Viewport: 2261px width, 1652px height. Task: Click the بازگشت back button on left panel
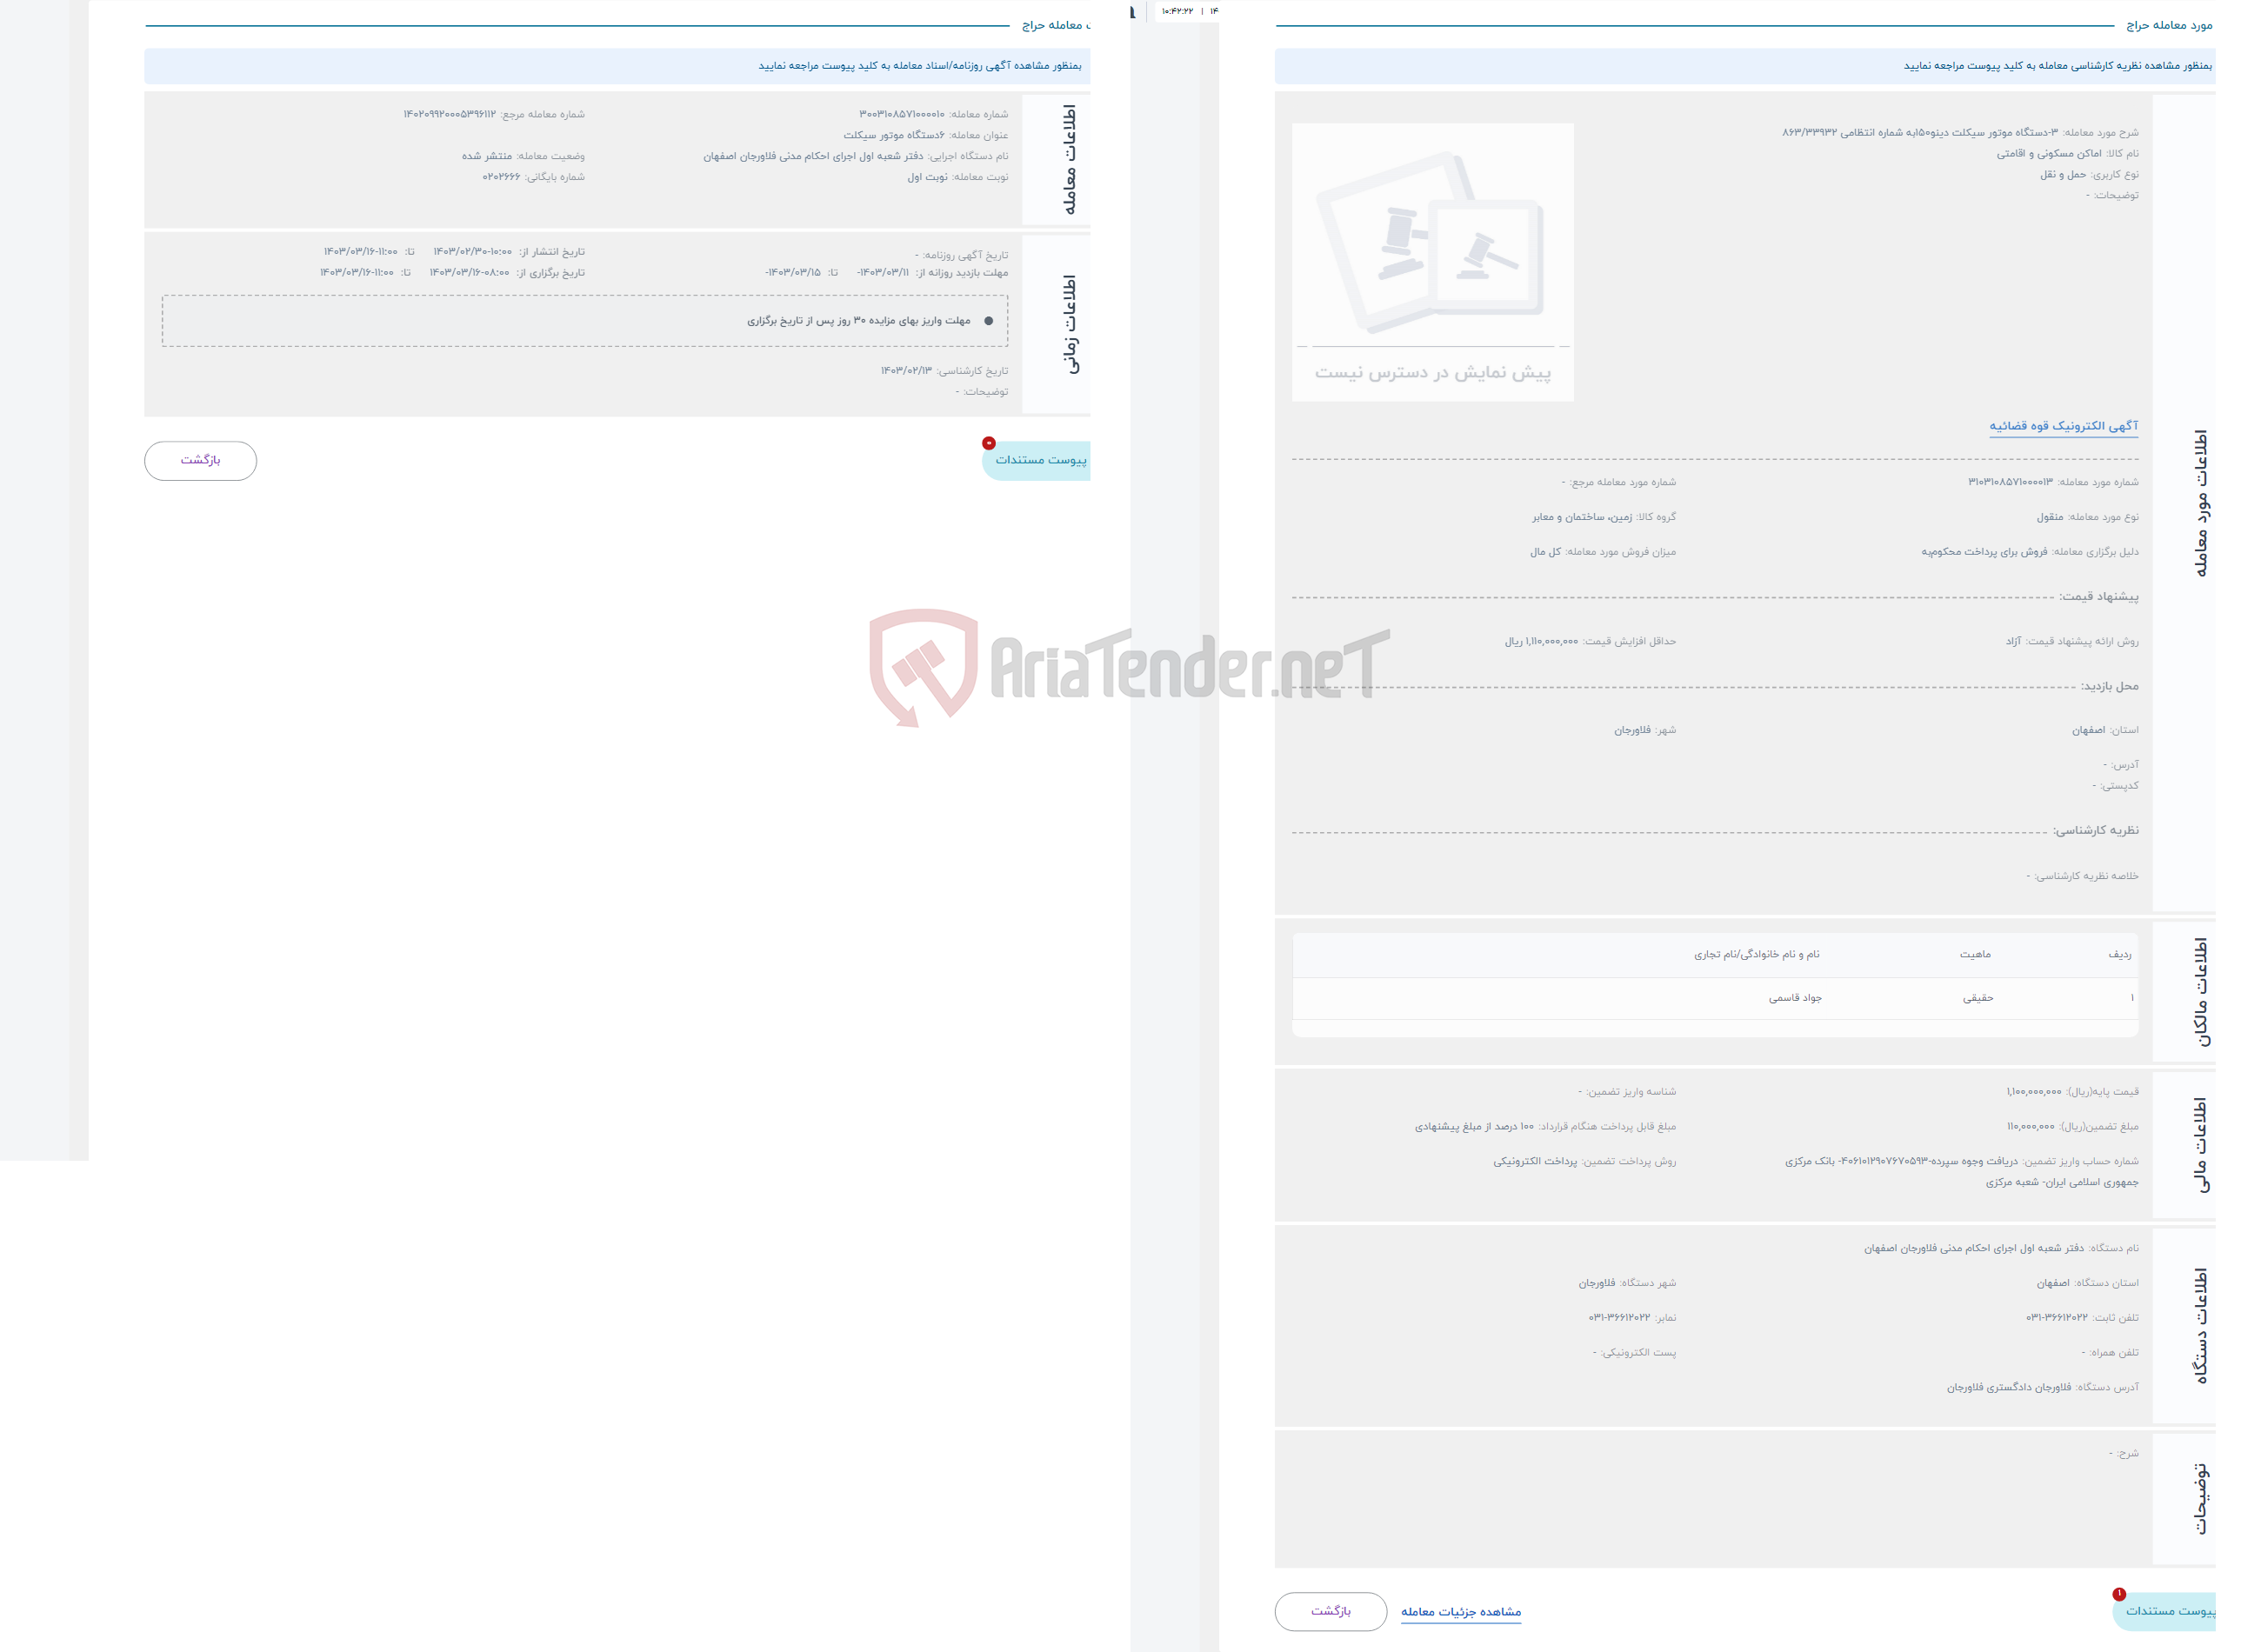pos(198,458)
